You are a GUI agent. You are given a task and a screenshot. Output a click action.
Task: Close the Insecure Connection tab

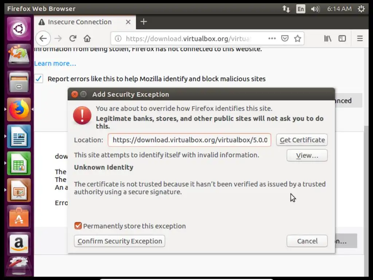coord(128,22)
